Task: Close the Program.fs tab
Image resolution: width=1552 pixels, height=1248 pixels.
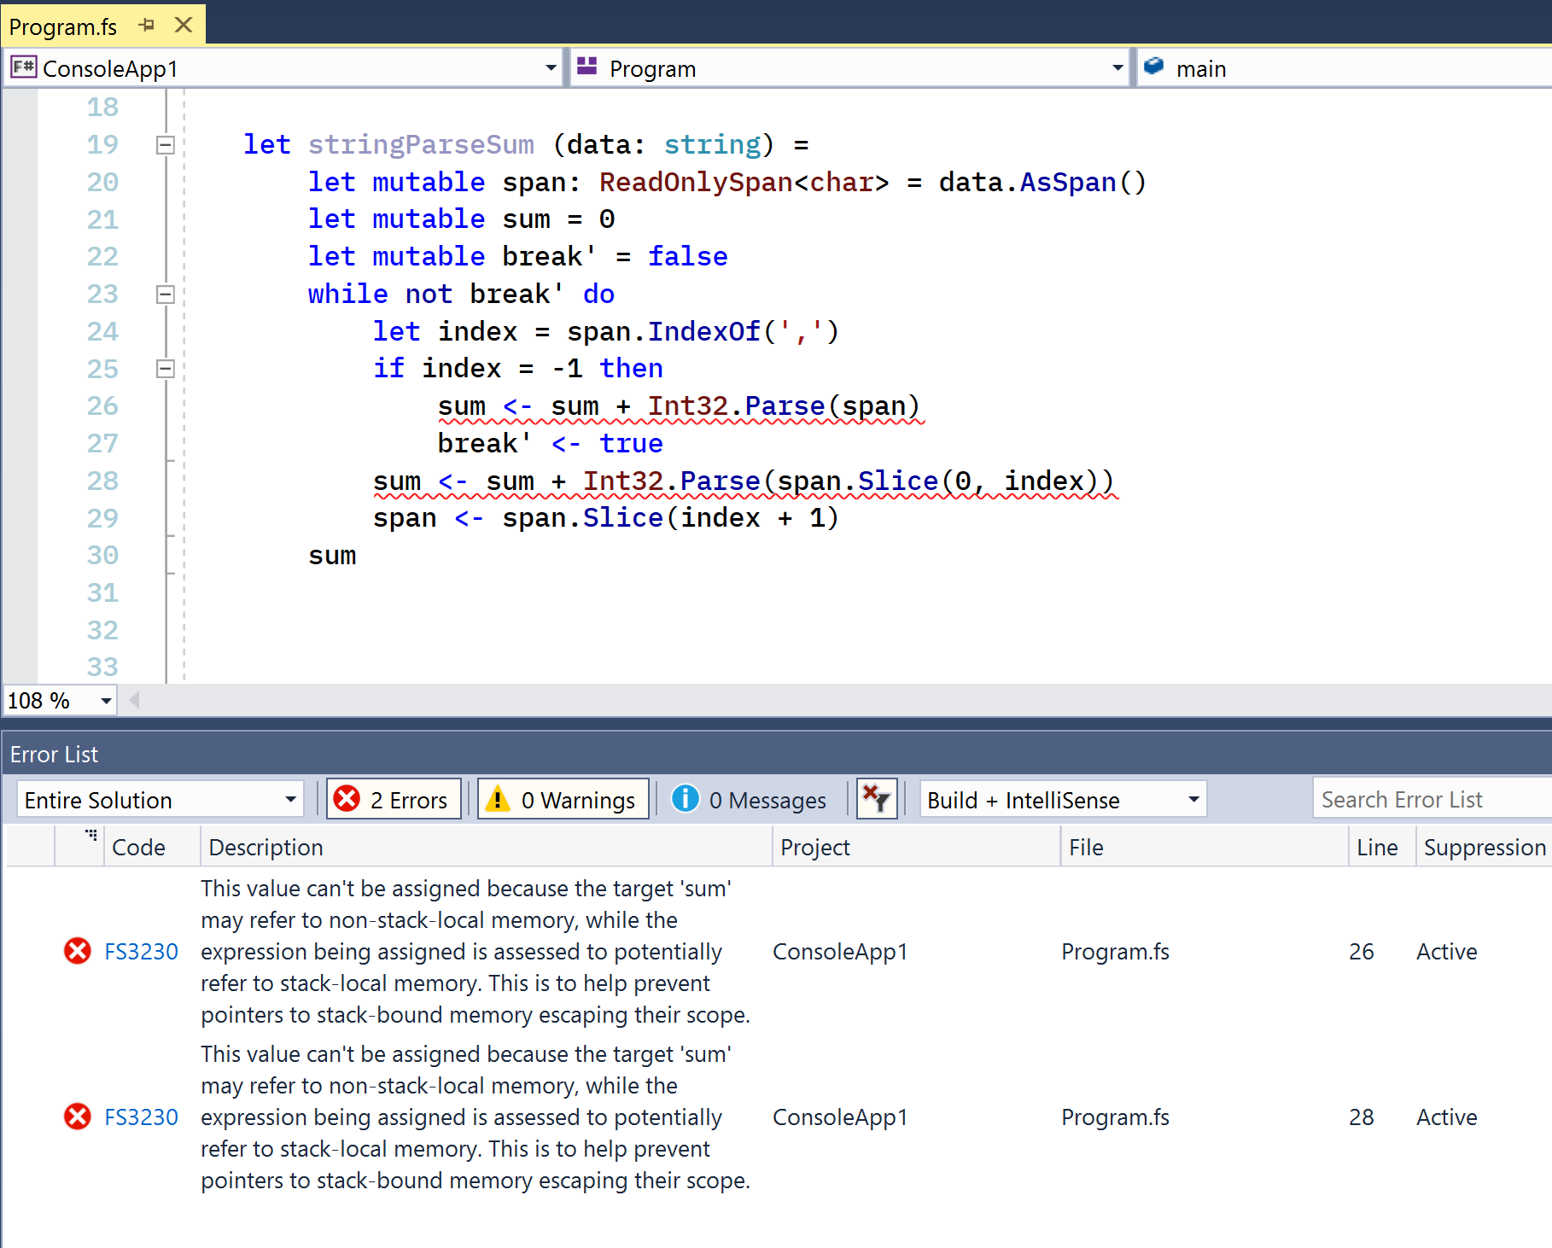Action: [x=183, y=25]
